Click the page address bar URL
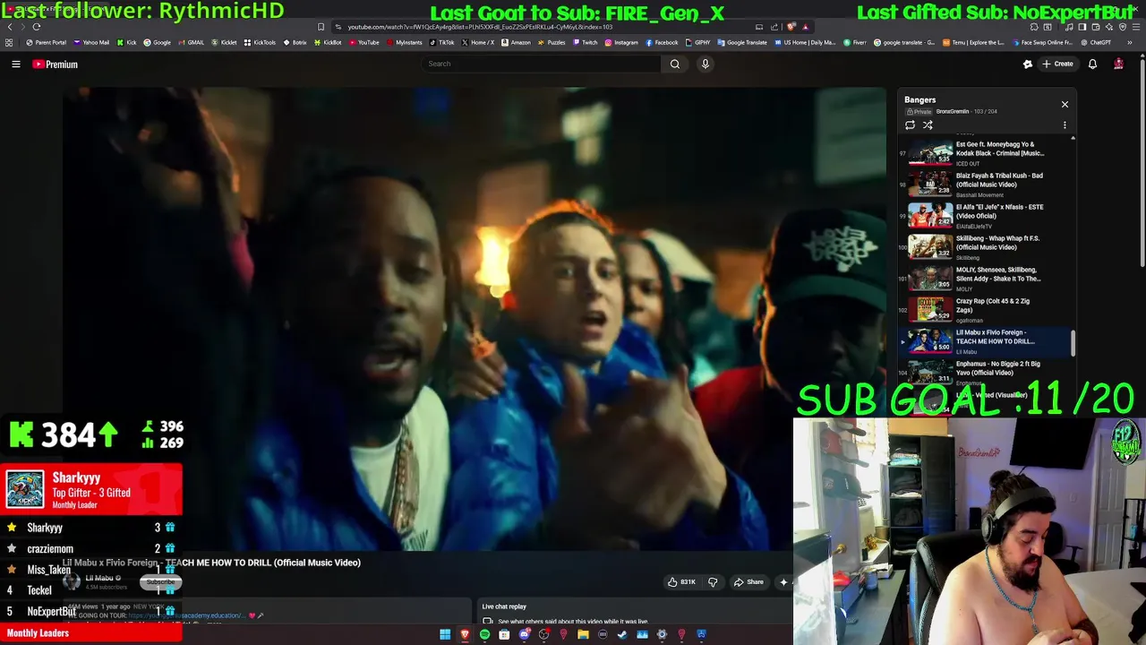Image resolution: width=1146 pixels, height=645 pixels. pyautogui.click(x=480, y=27)
